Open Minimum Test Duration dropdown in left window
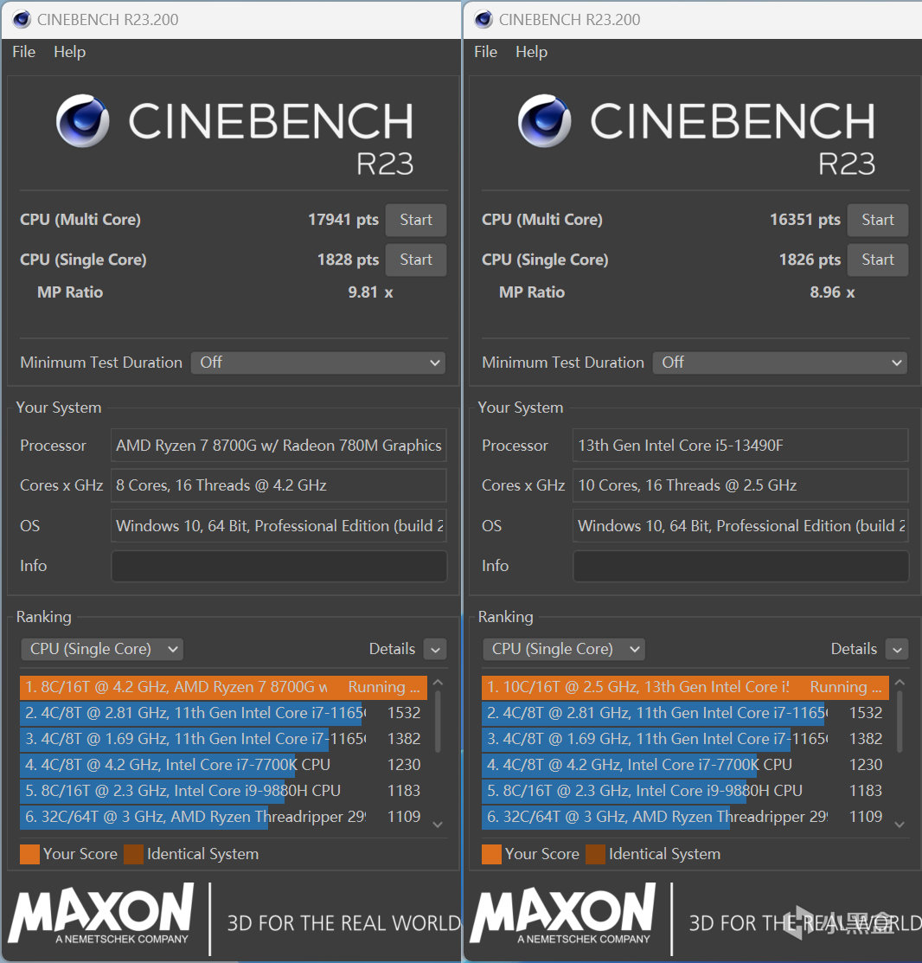Image resolution: width=922 pixels, height=963 pixels. coord(318,363)
